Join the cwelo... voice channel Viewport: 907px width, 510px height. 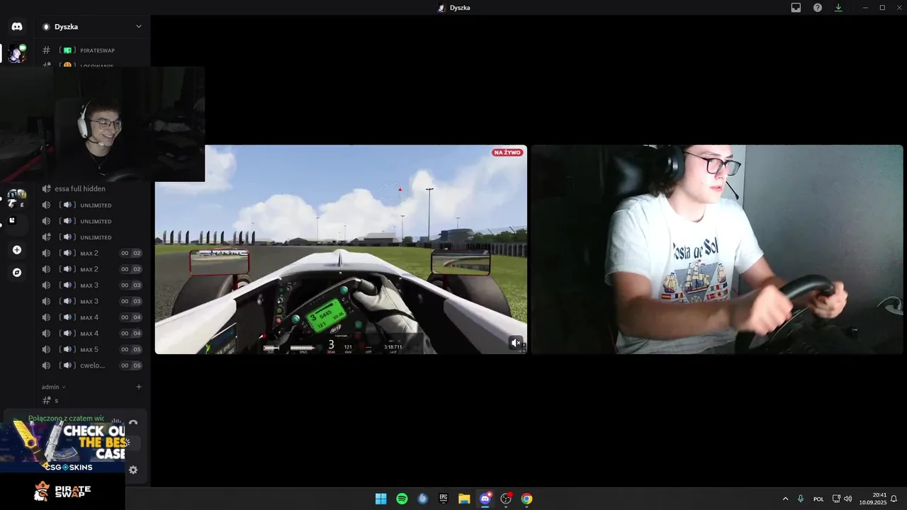pos(92,365)
